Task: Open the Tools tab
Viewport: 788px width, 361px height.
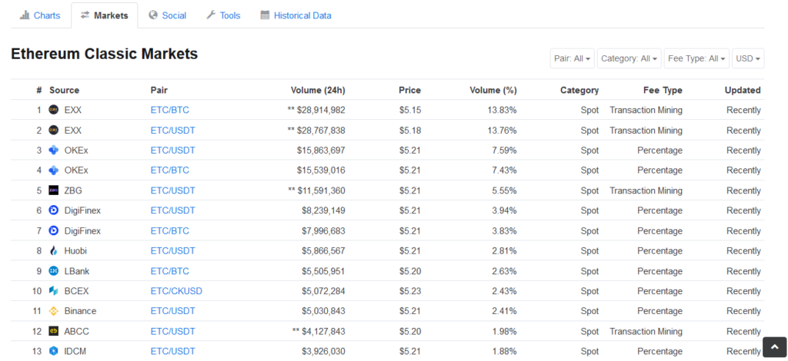Action: 223,15
